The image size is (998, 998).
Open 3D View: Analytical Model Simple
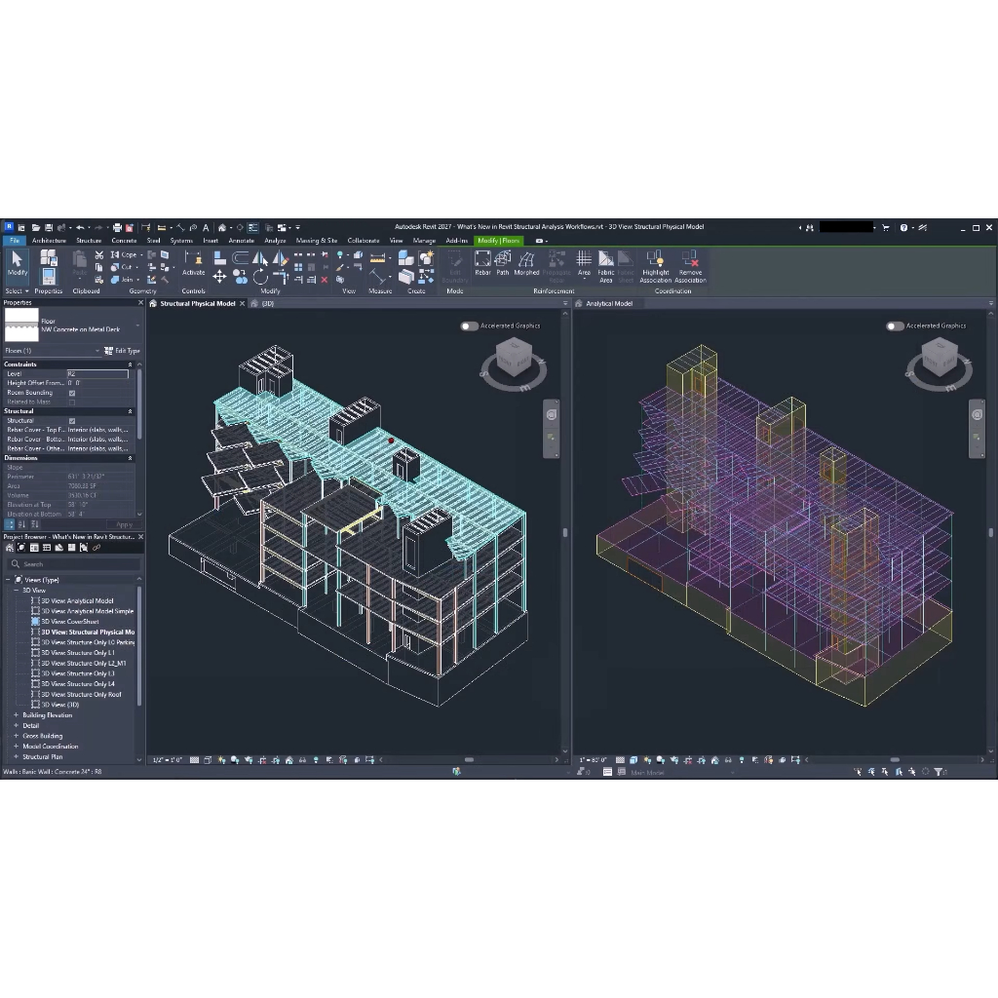(87, 611)
